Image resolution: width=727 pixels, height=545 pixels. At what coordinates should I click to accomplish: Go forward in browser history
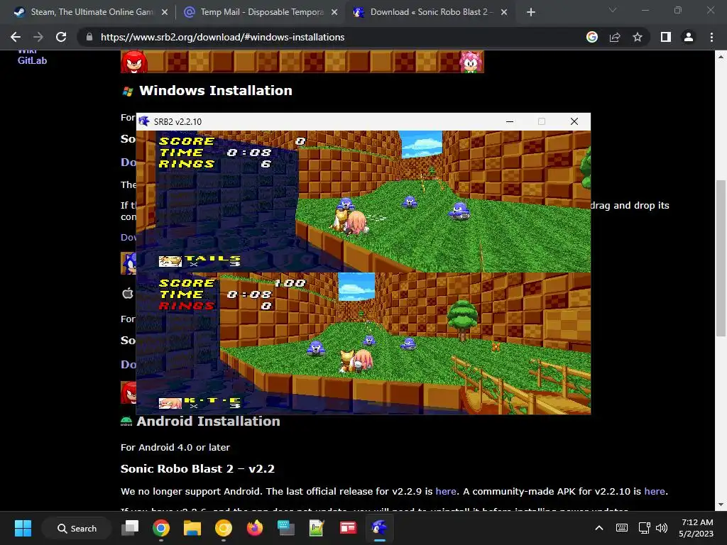coord(38,37)
